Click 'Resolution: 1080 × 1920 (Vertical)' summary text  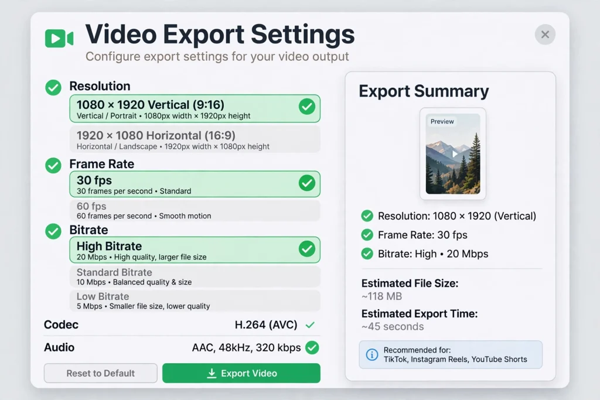pyautogui.click(x=457, y=216)
